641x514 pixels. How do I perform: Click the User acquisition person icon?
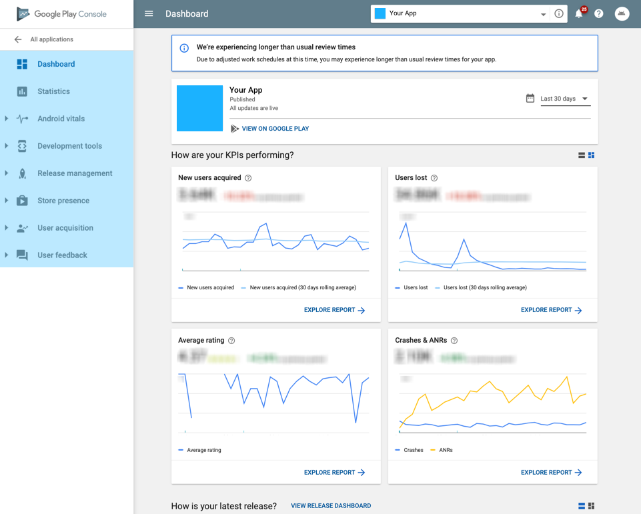[22, 228]
